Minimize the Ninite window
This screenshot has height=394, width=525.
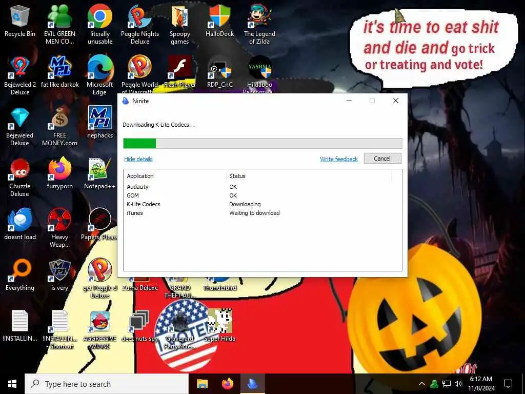(x=349, y=101)
